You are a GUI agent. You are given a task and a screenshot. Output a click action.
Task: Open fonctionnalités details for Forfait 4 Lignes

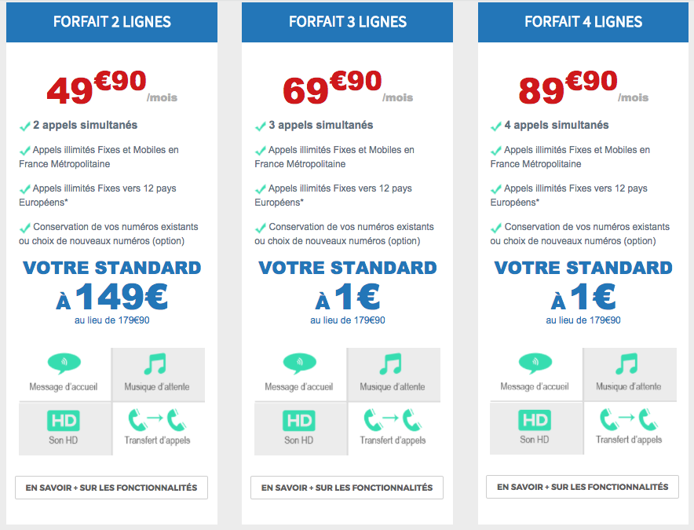point(583,487)
